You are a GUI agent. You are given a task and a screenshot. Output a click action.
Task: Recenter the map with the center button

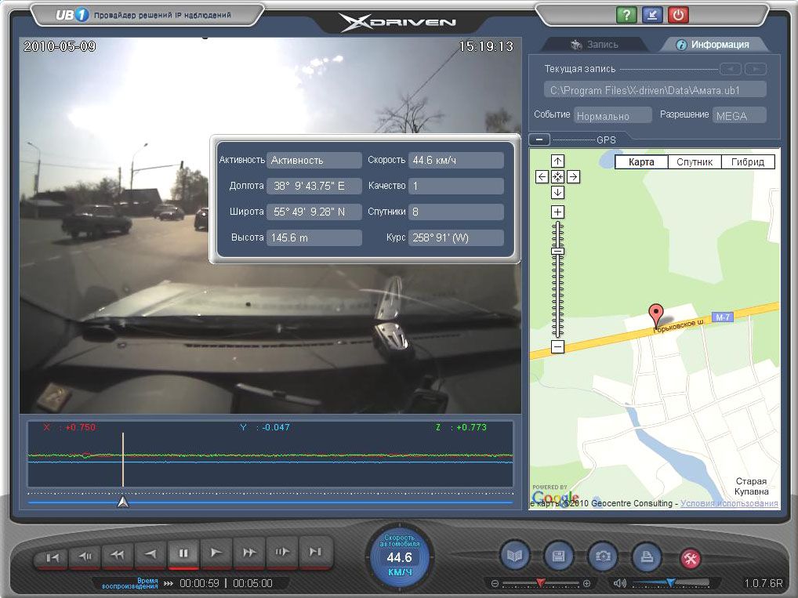[558, 177]
